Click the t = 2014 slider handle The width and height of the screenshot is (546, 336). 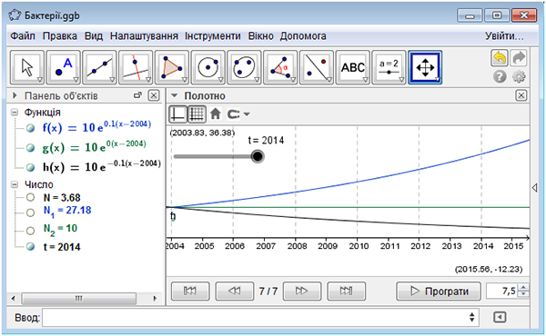click(258, 156)
